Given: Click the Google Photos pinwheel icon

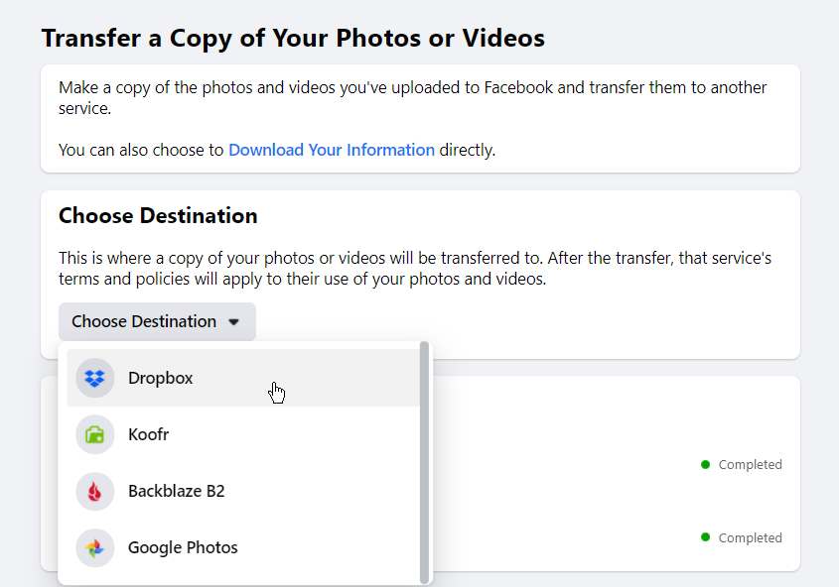Looking at the screenshot, I should coord(94,548).
